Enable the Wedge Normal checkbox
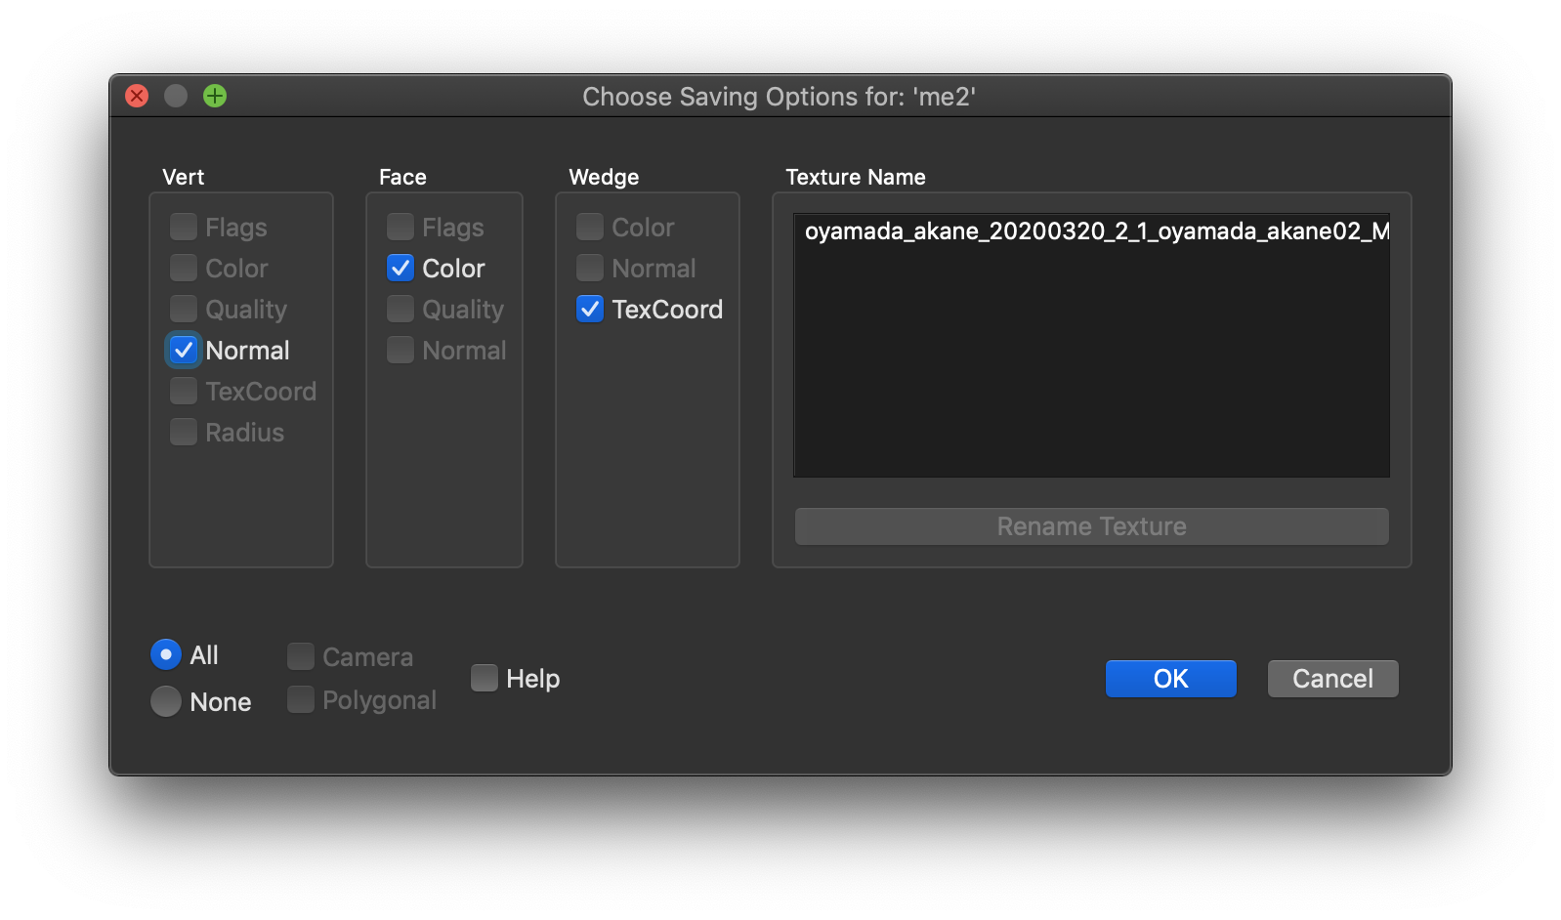This screenshot has height=920, width=1561. (x=590, y=269)
